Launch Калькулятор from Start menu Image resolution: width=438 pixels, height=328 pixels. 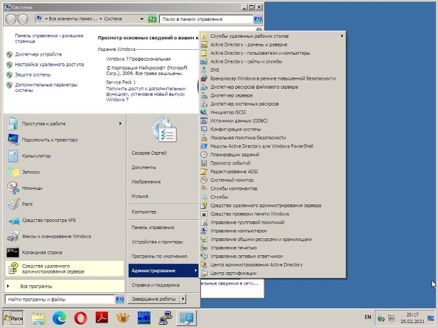(x=64, y=156)
